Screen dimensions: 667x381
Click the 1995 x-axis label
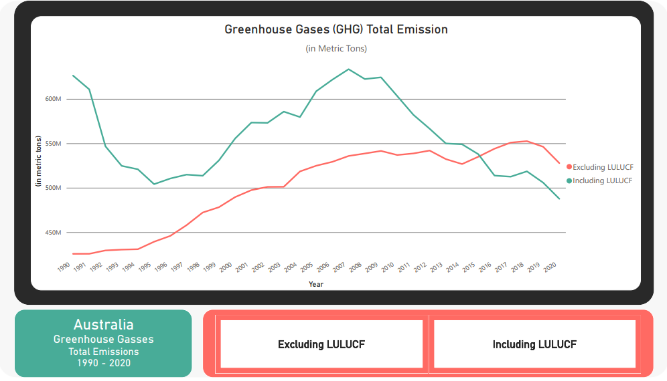[145, 267]
